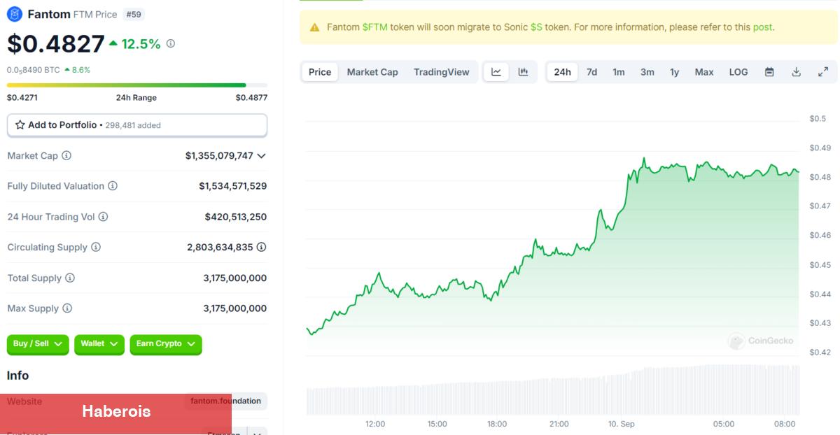Open the calendar date range picker
The height and width of the screenshot is (435, 840).
click(769, 72)
